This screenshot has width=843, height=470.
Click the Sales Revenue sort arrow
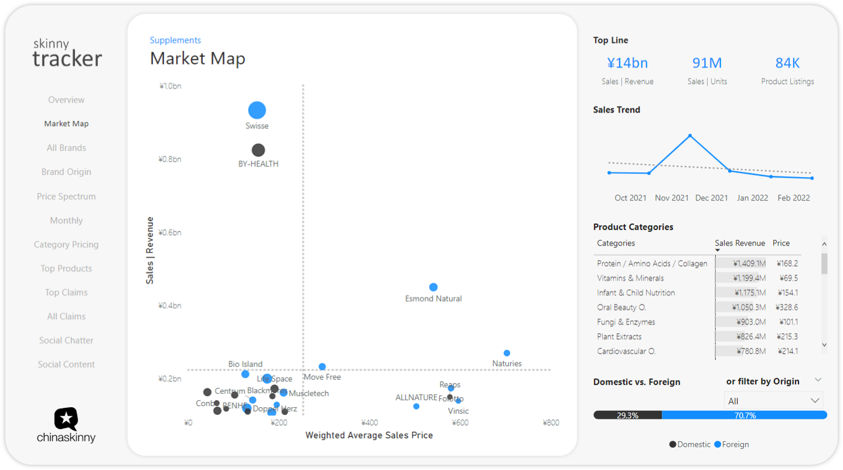click(718, 251)
